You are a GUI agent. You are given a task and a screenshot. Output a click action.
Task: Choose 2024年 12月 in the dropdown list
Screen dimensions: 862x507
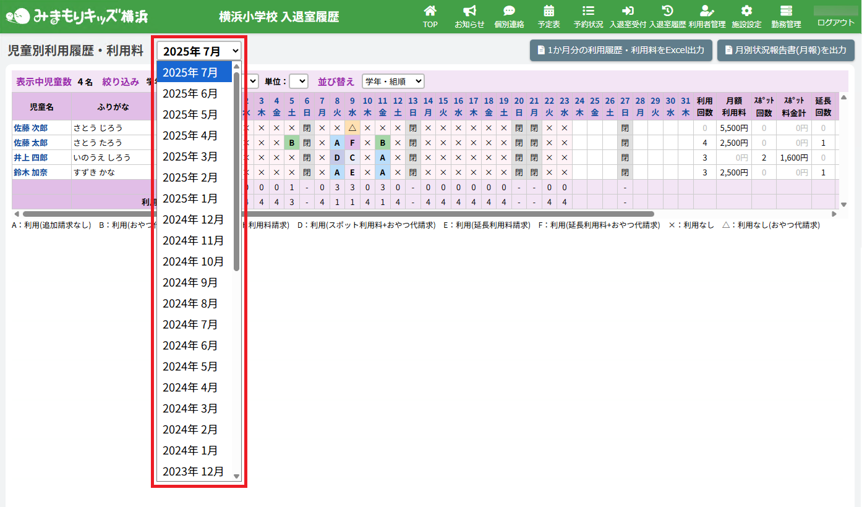194,220
